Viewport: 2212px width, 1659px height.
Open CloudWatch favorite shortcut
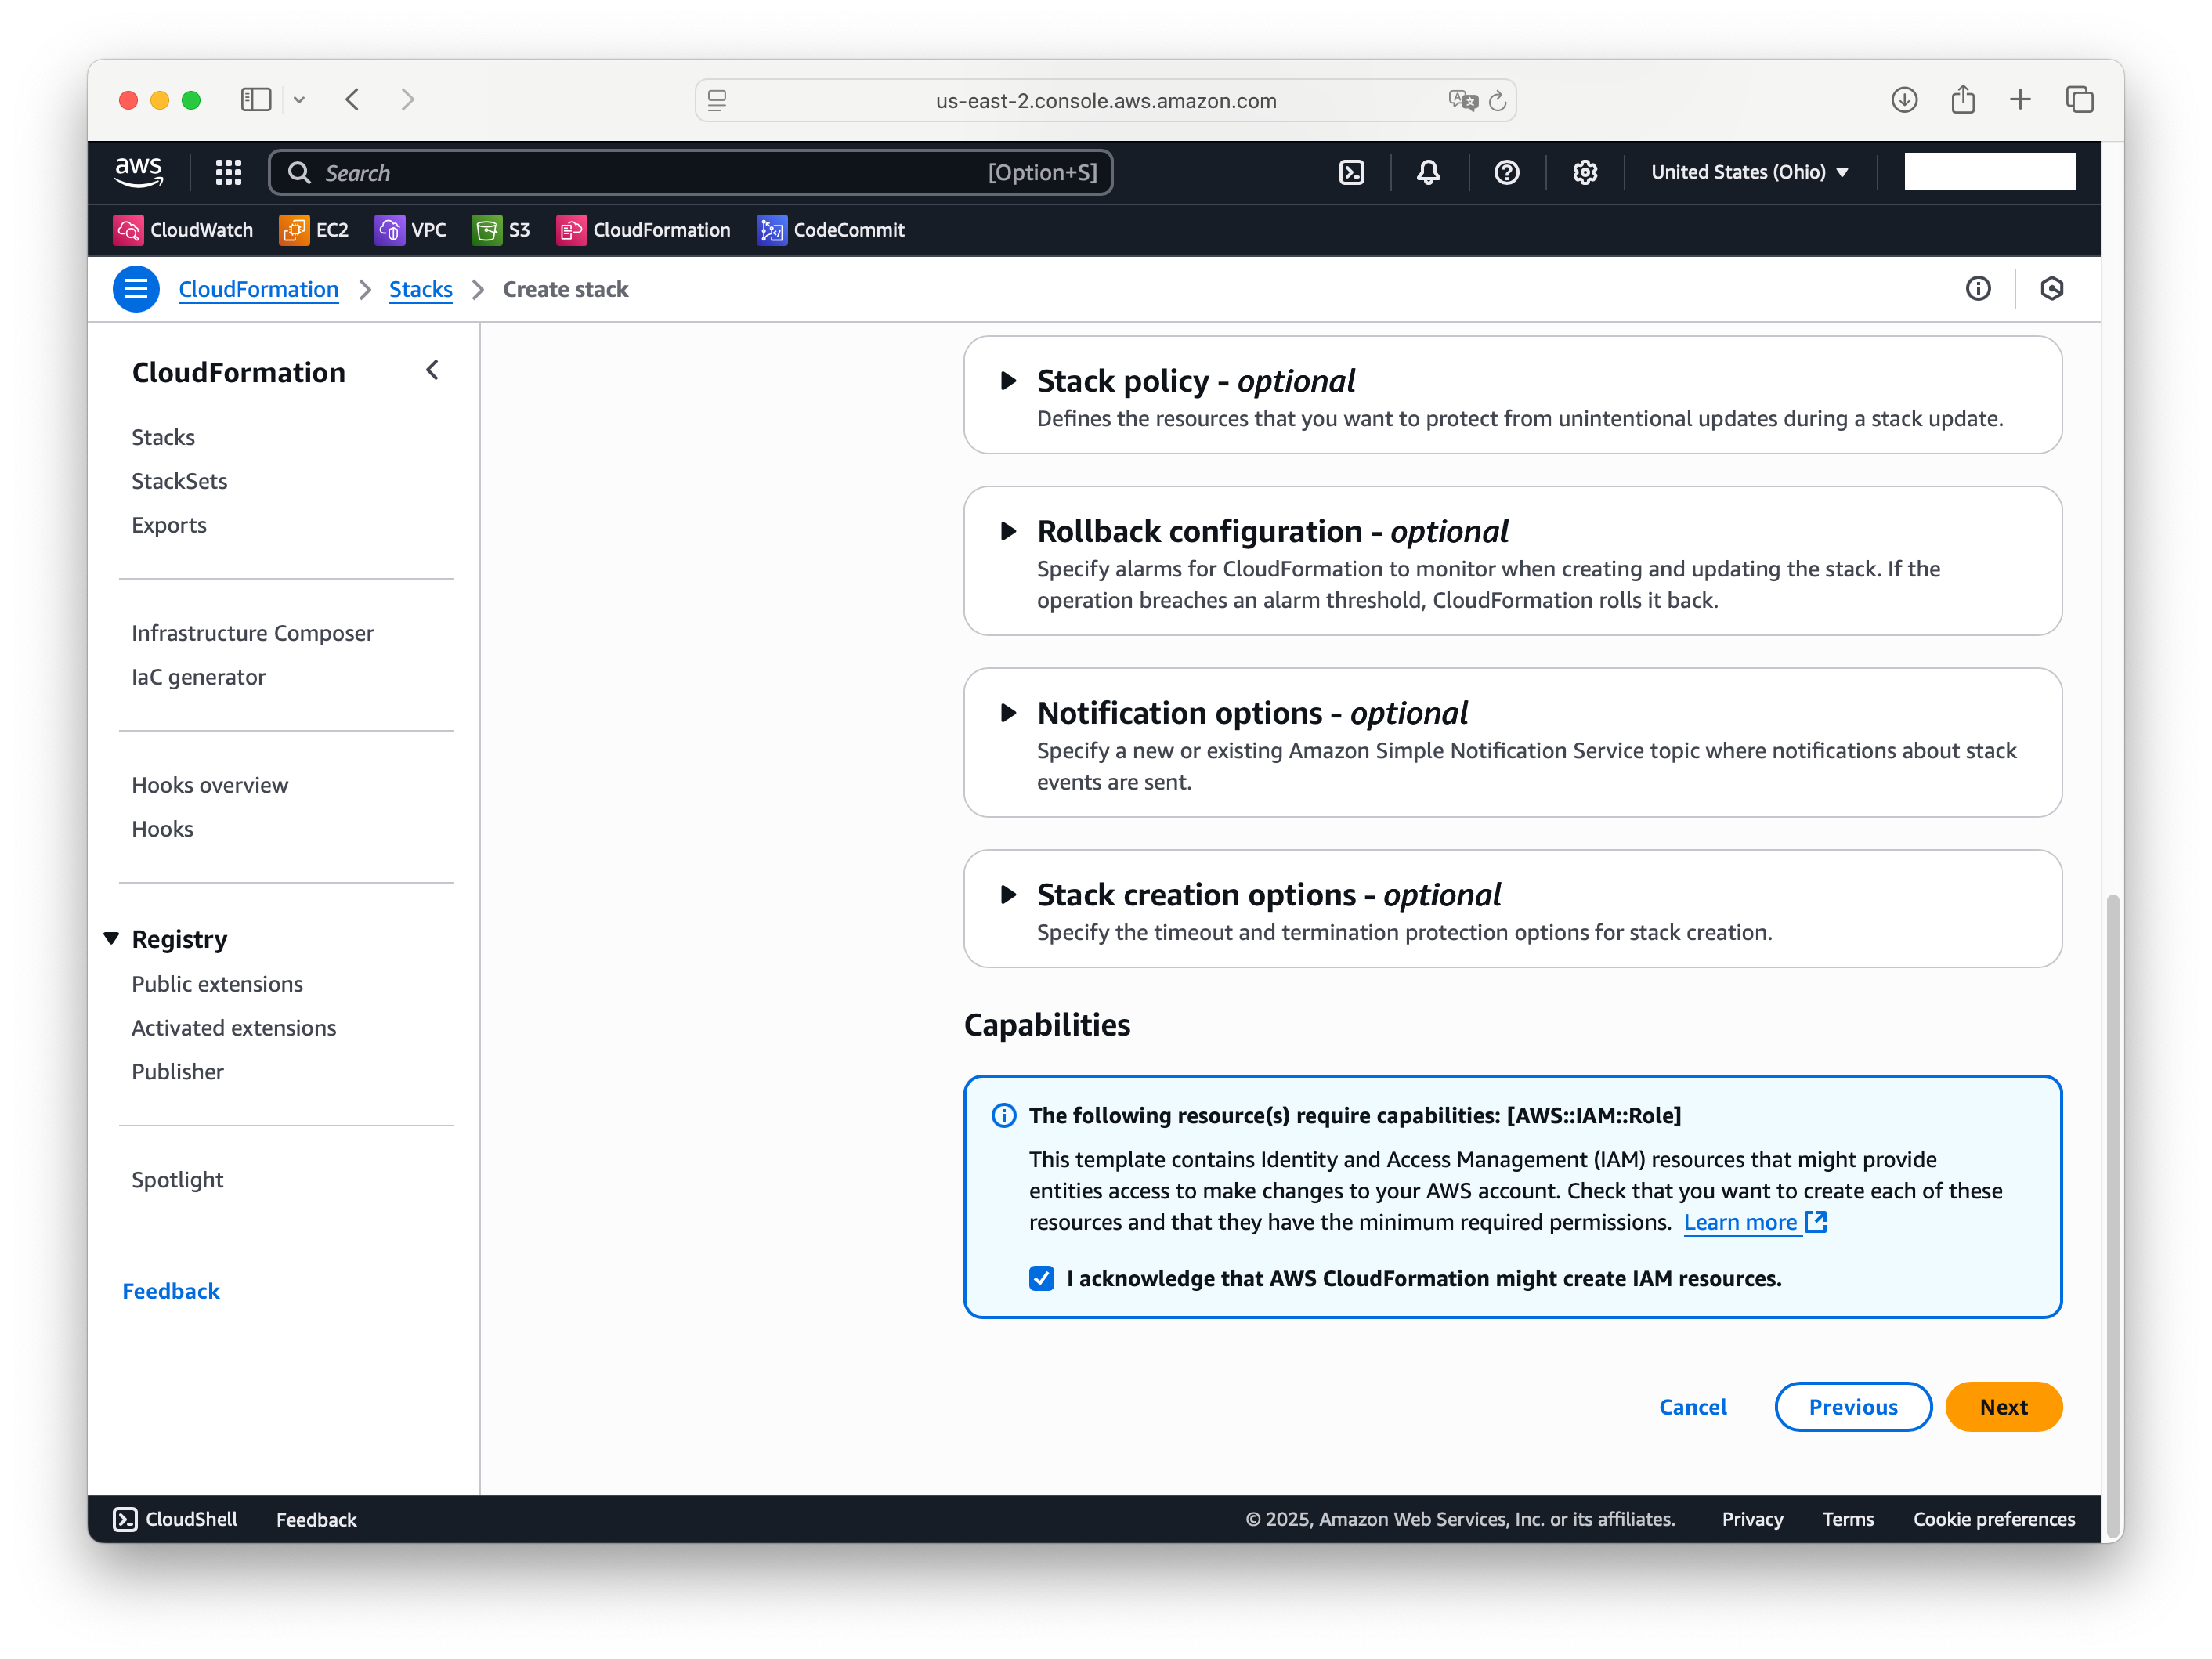pyautogui.click(x=183, y=230)
